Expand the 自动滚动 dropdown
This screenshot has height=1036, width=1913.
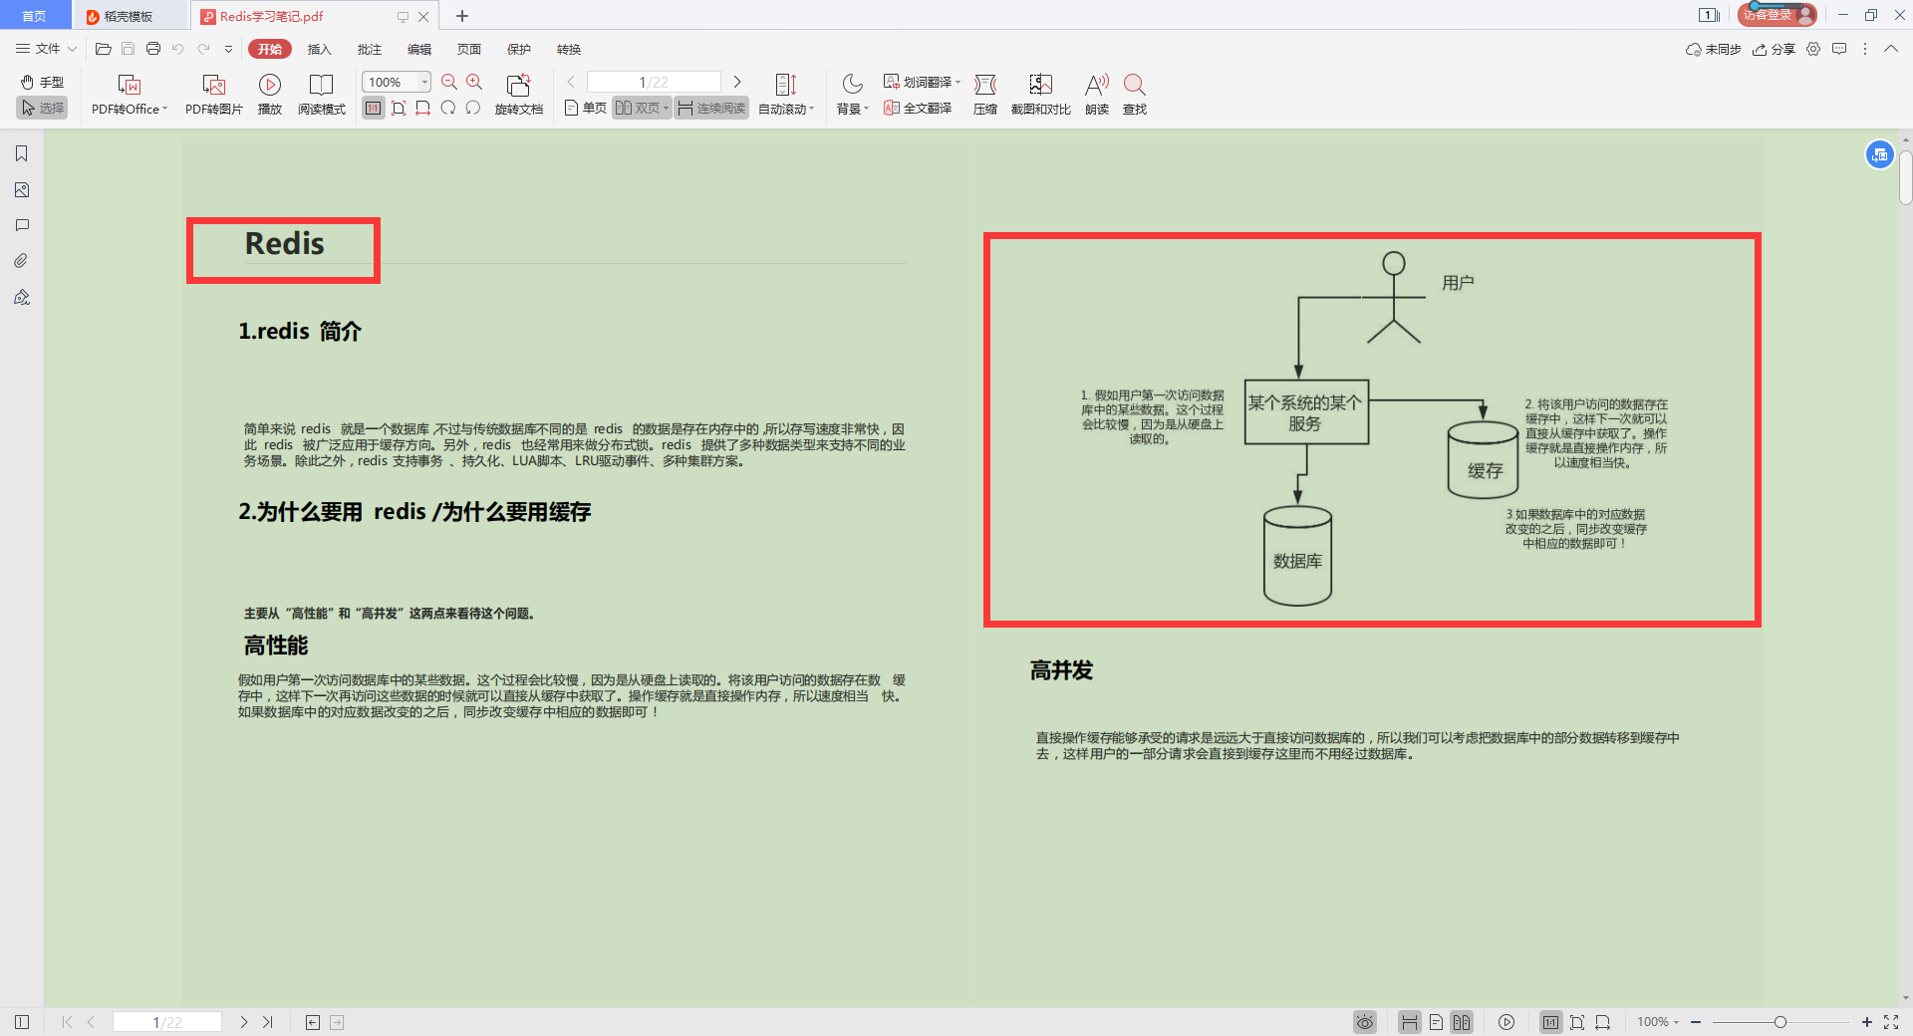812,109
